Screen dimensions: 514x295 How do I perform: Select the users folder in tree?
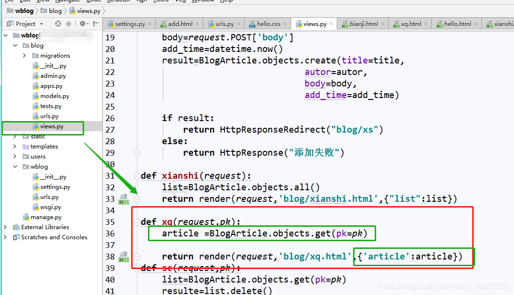(x=38, y=157)
